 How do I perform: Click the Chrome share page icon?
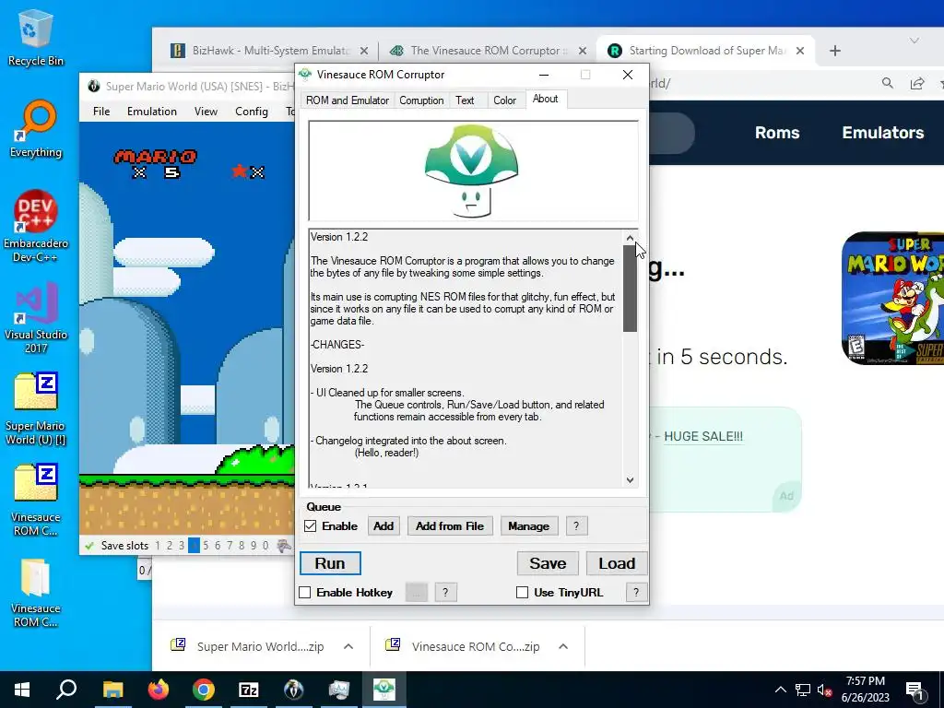(x=917, y=83)
